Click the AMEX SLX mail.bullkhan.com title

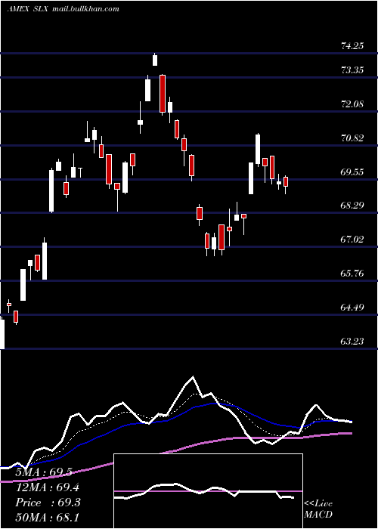point(63,9)
